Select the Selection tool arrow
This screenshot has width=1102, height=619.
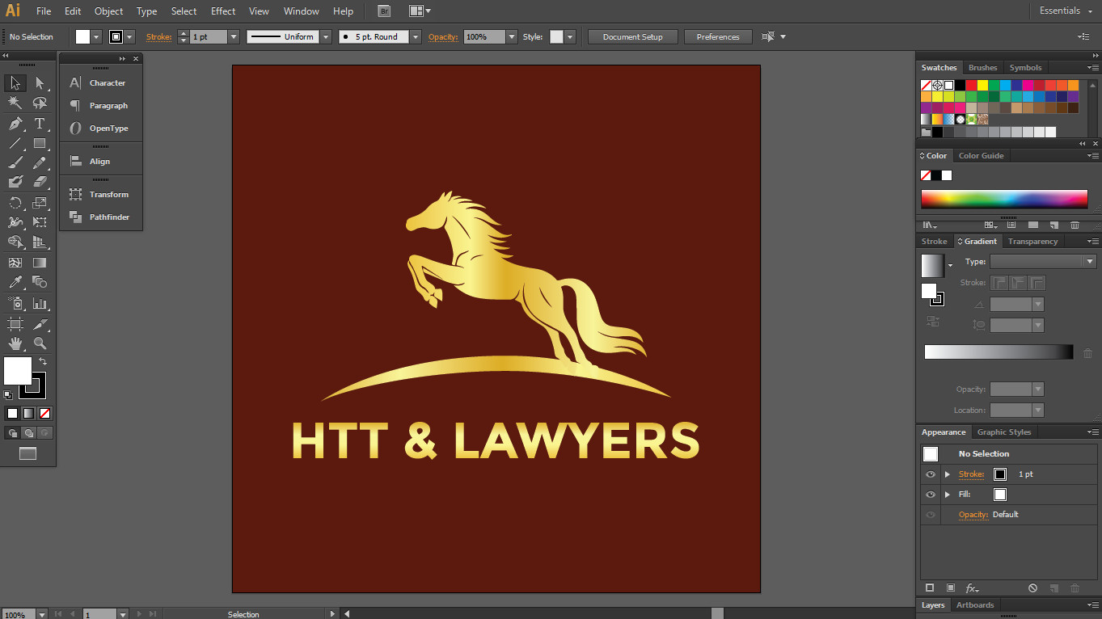point(15,83)
